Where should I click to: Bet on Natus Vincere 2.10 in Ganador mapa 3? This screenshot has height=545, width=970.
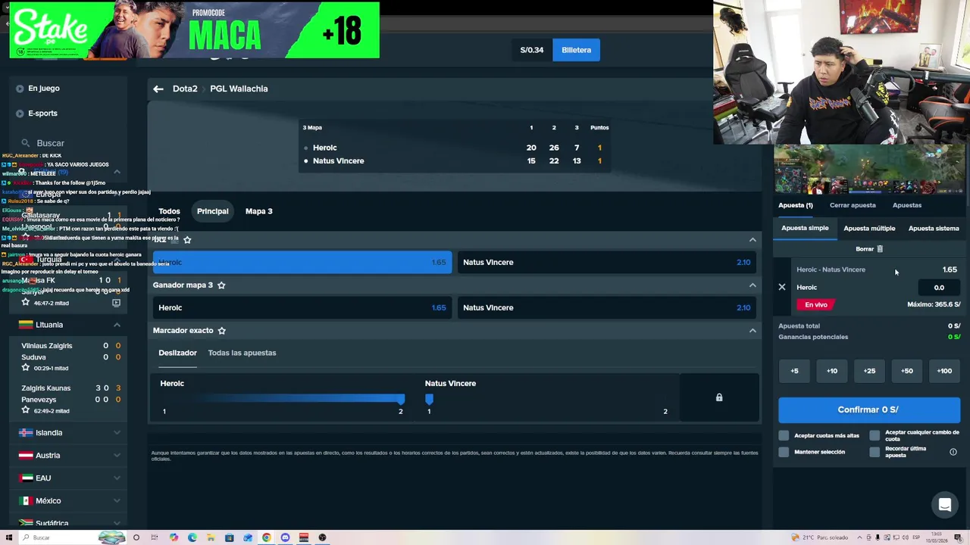click(606, 308)
